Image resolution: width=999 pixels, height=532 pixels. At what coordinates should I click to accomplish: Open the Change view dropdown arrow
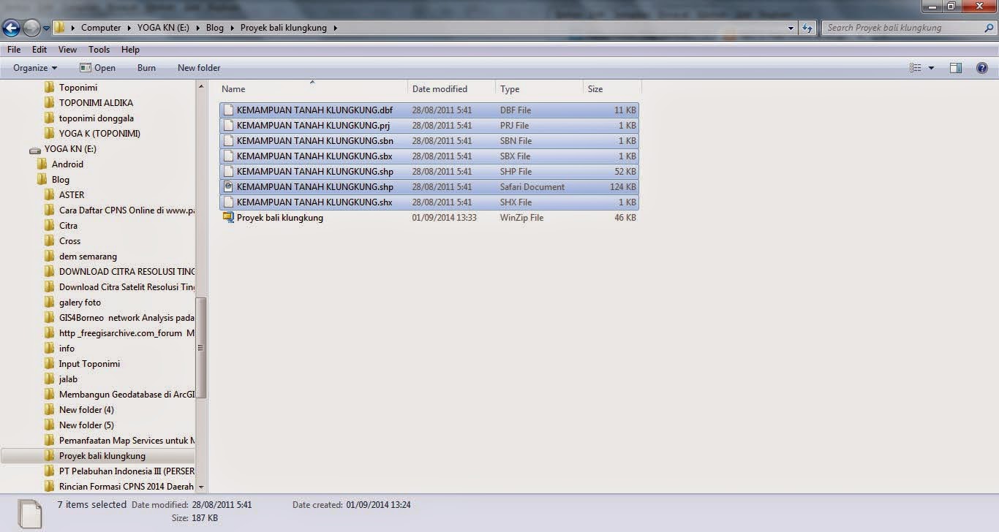(x=930, y=67)
